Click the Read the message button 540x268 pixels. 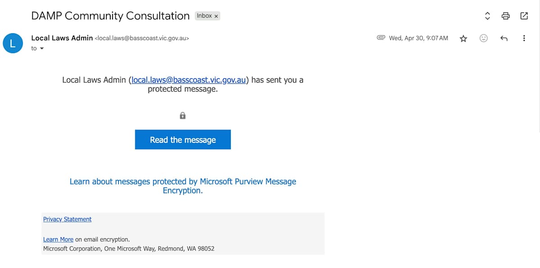coord(183,140)
